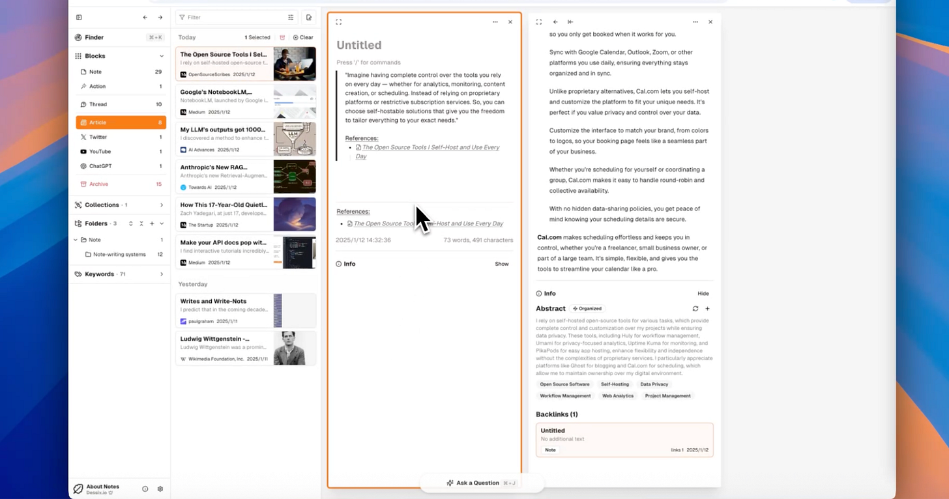Screen dimensions: 949x499
Task: Expand Untitled note to fullscreen
Action: point(339,22)
